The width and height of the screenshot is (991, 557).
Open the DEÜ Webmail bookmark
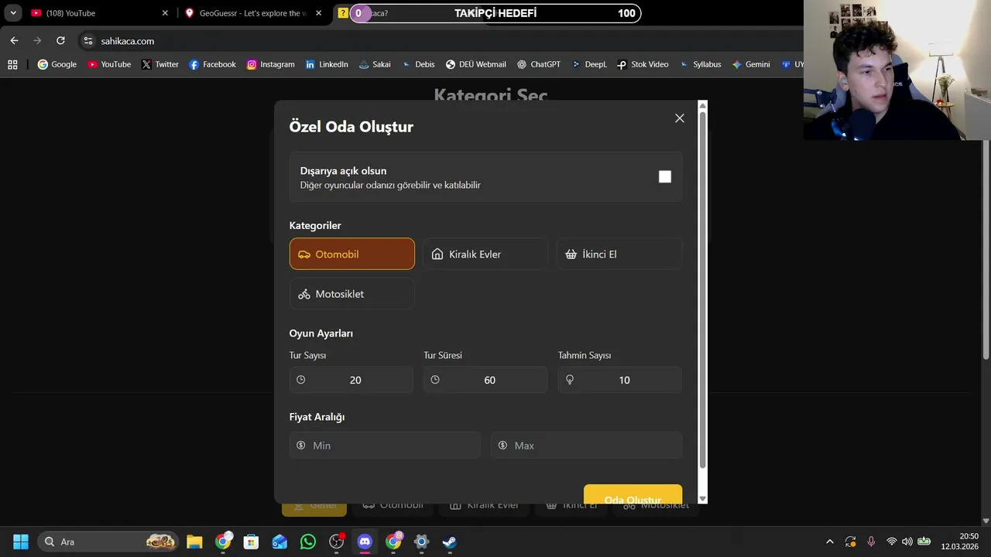(476, 65)
